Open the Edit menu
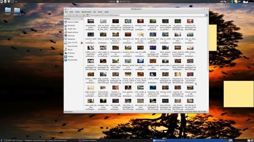Screen dimensions: 254x142 pos(71,12)
